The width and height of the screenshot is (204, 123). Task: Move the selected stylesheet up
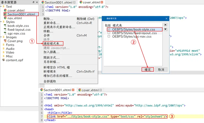click(165, 25)
